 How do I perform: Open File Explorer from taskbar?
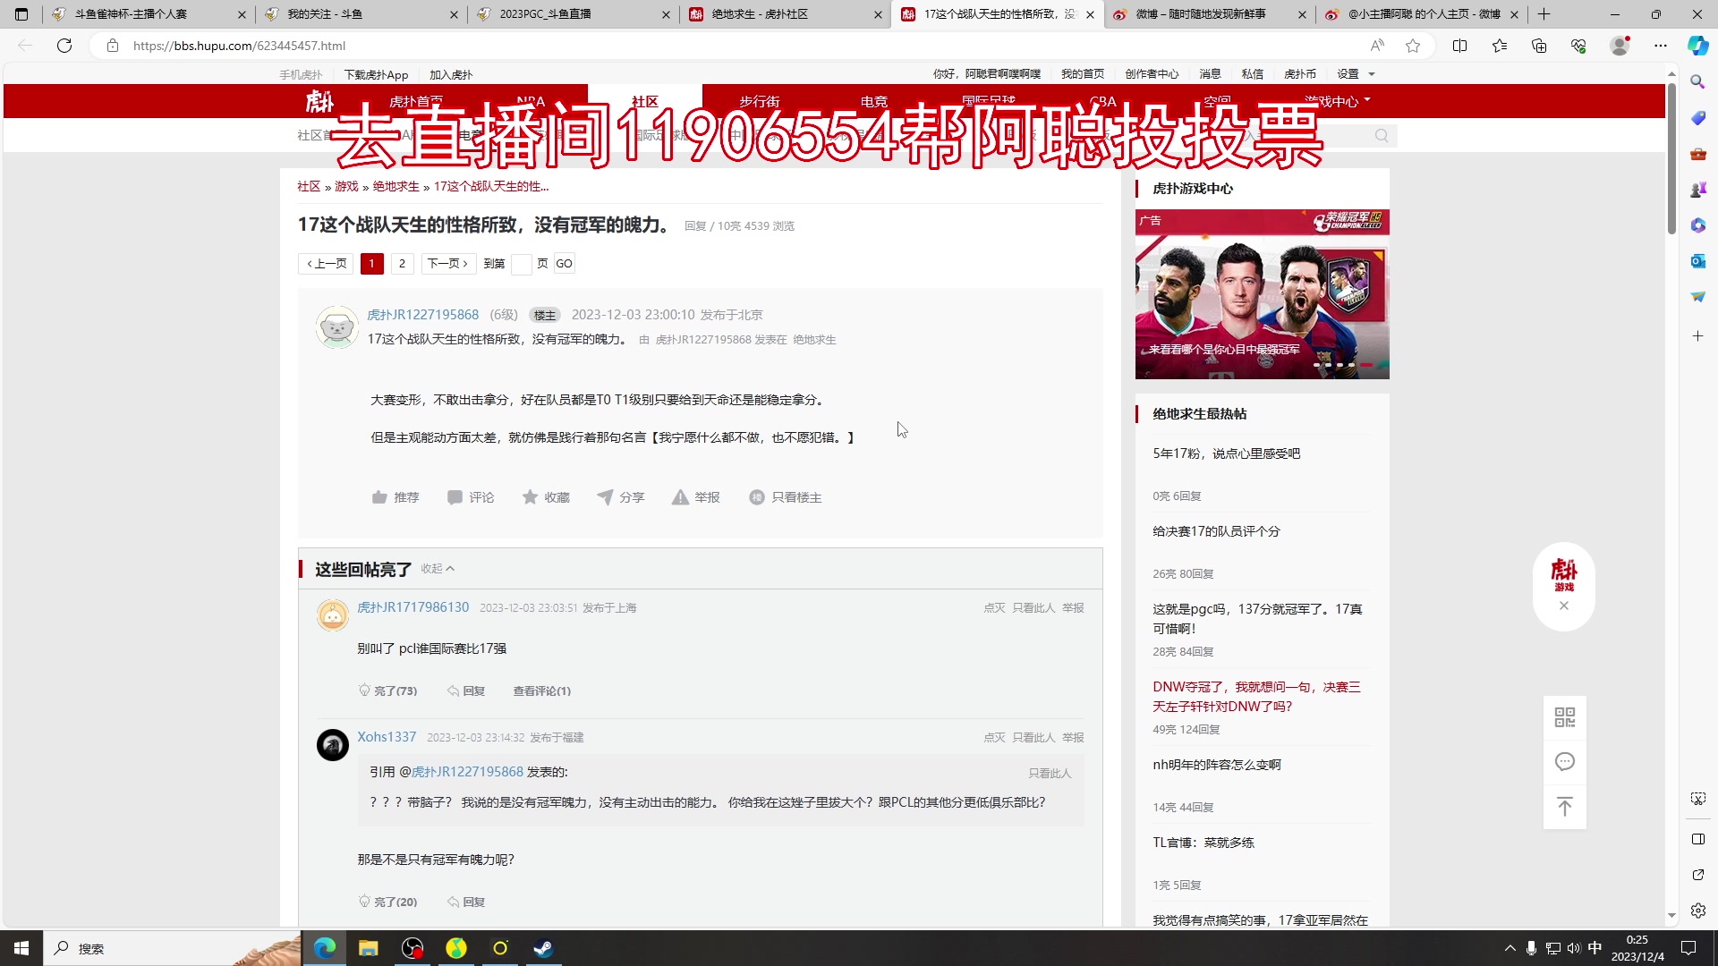point(368,948)
